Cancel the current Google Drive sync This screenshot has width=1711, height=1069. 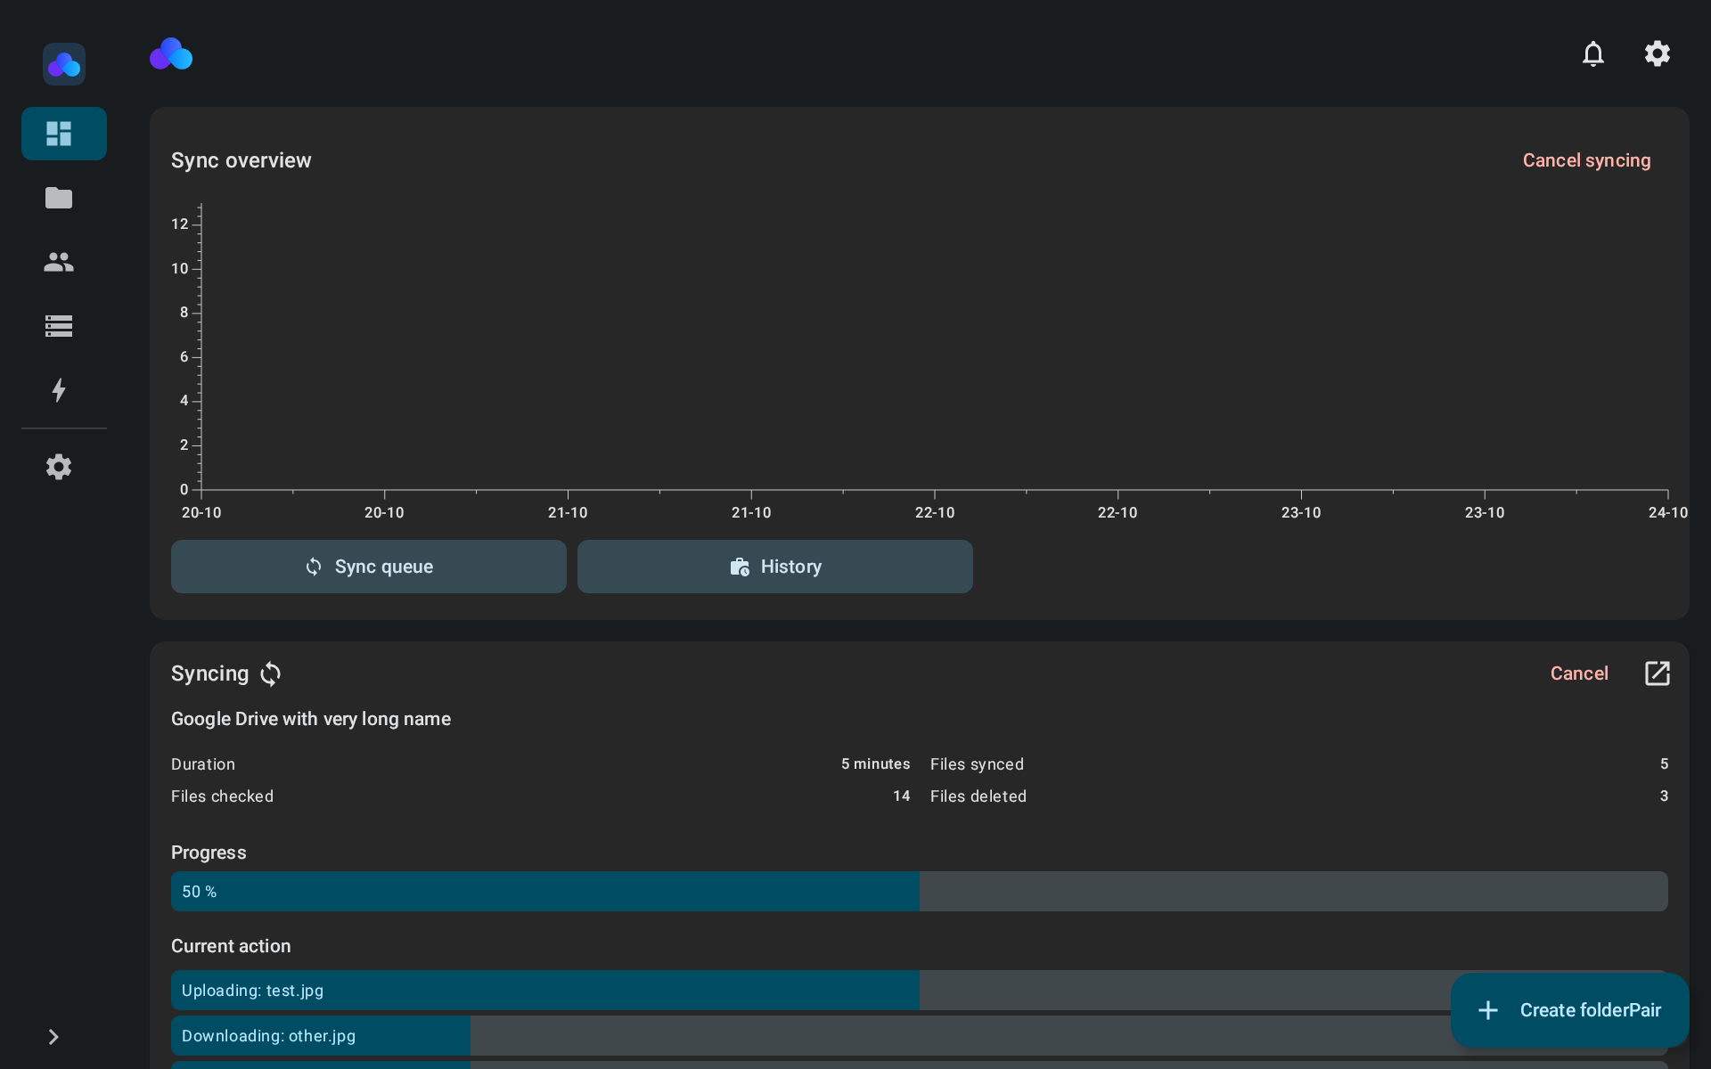[1579, 673]
